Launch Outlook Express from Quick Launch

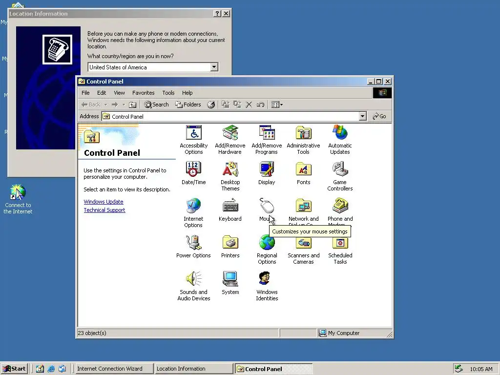tap(62, 369)
